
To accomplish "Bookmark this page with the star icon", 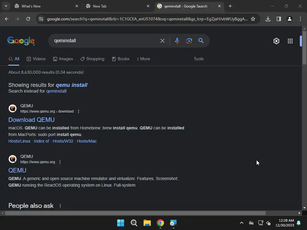I will point(253,19).
